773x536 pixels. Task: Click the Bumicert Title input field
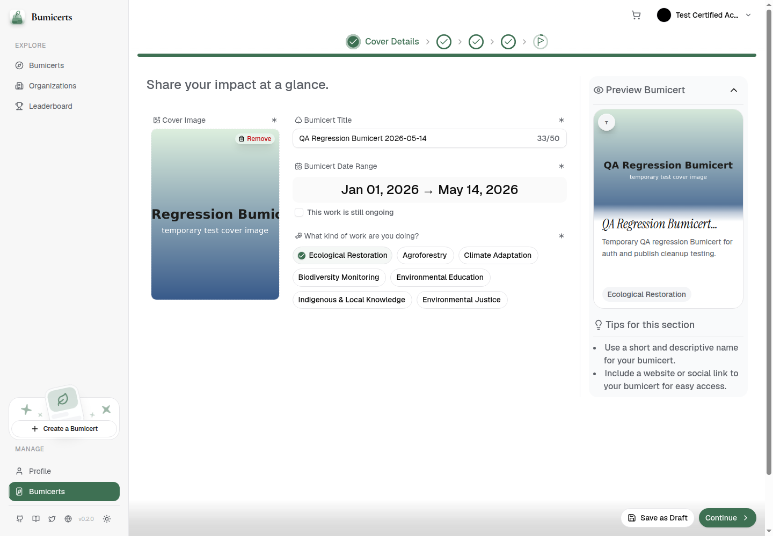click(x=429, y=138)
